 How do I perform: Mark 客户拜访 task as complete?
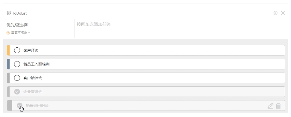tap(17, 50)
